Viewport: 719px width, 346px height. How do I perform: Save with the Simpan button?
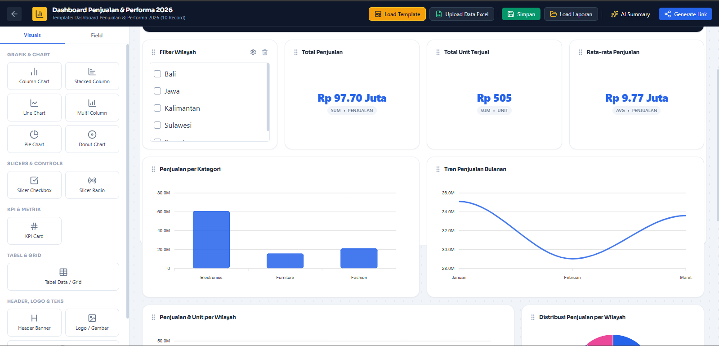(521, 14)
